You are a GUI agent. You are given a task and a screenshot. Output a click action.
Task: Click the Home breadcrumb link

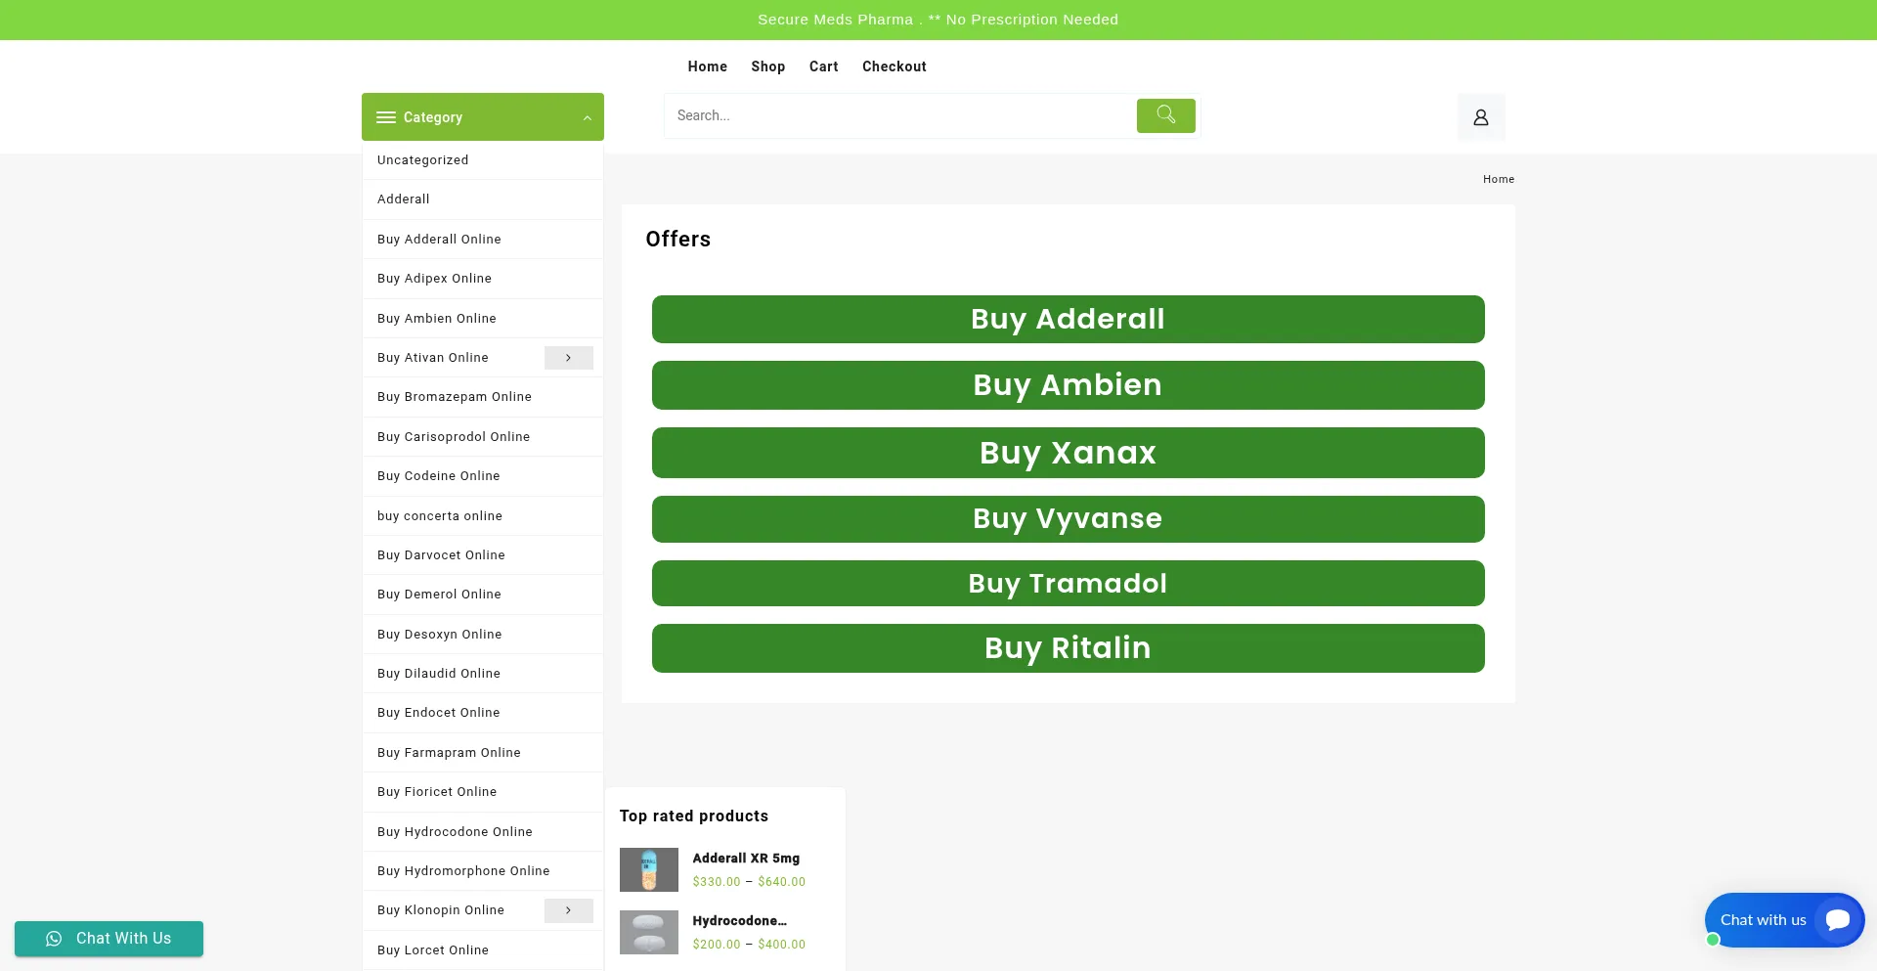(1498, 179)
